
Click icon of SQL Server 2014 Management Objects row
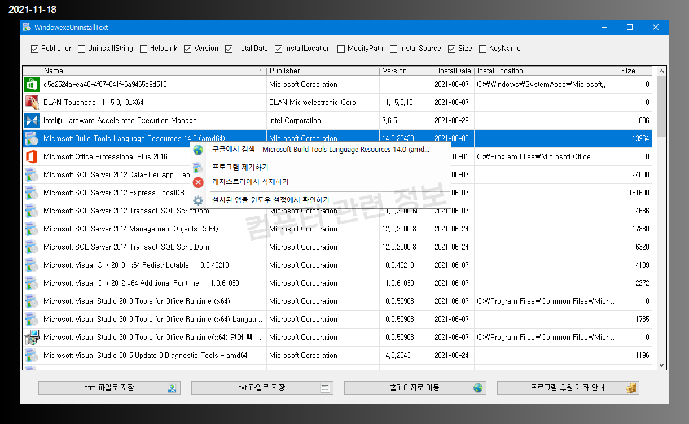coord(32,229)
